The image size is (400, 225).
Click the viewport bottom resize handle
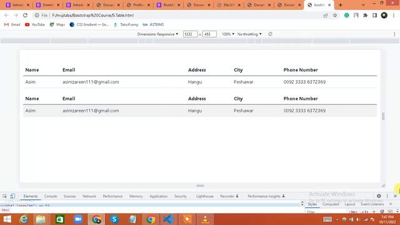point(200,186)
